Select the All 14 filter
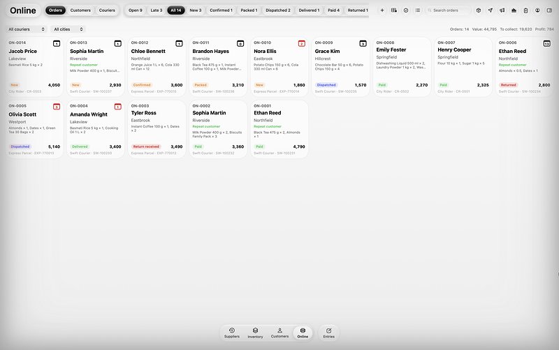 [176, 10]
